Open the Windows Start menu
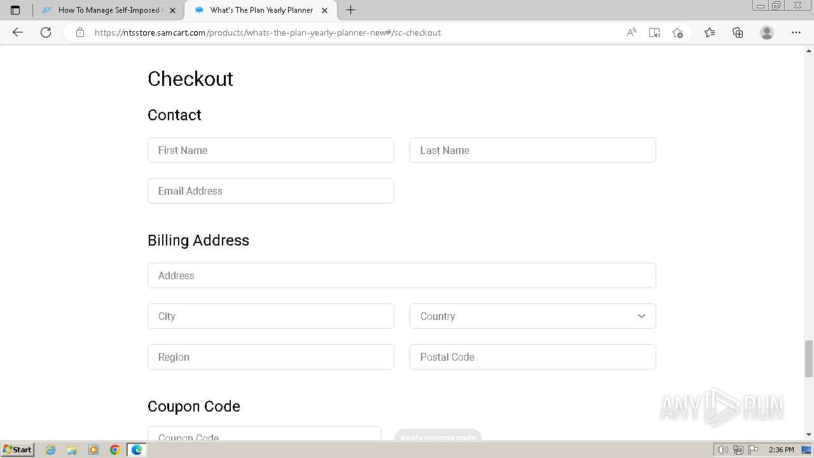Viewport: 814px width, 458px height. [x=17, y=450]
